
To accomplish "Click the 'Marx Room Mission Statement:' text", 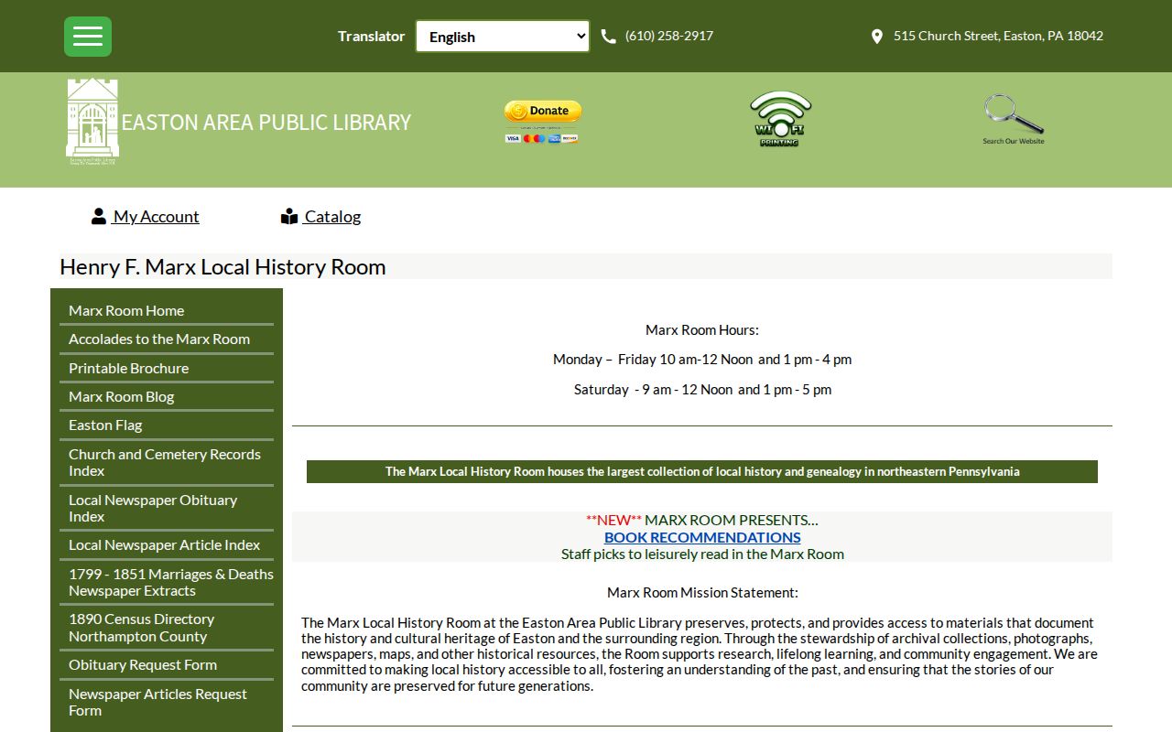I will 702,592.
